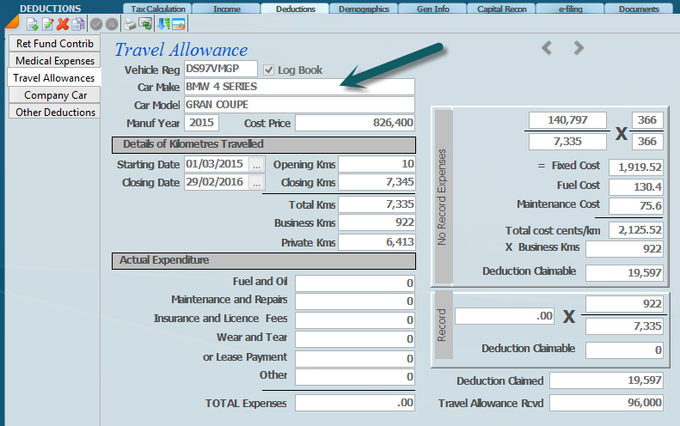
Task: Click the printer icon in toolbar
Action: point(129,24)
